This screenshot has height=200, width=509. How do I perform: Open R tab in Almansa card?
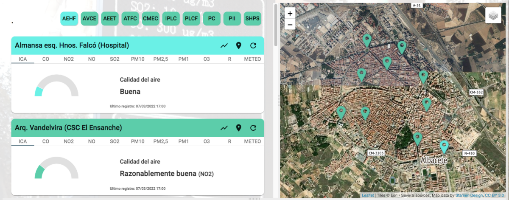point(229,59)
